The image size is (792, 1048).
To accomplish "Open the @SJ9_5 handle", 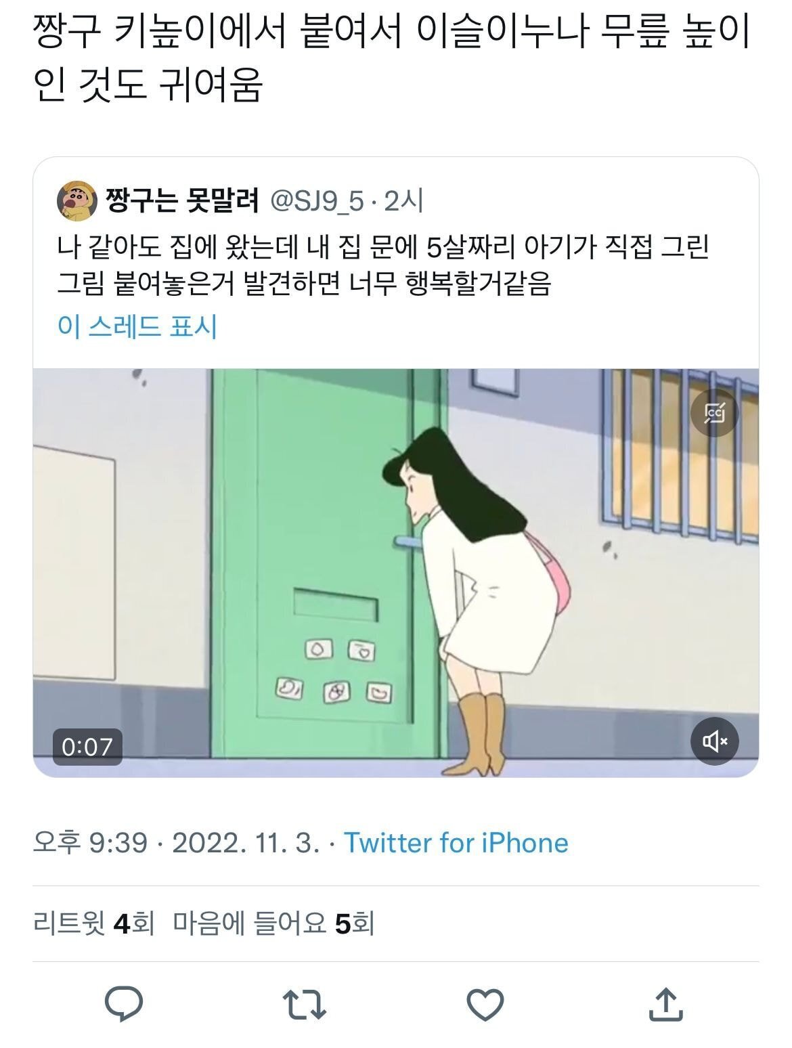I will coord(317,201).
